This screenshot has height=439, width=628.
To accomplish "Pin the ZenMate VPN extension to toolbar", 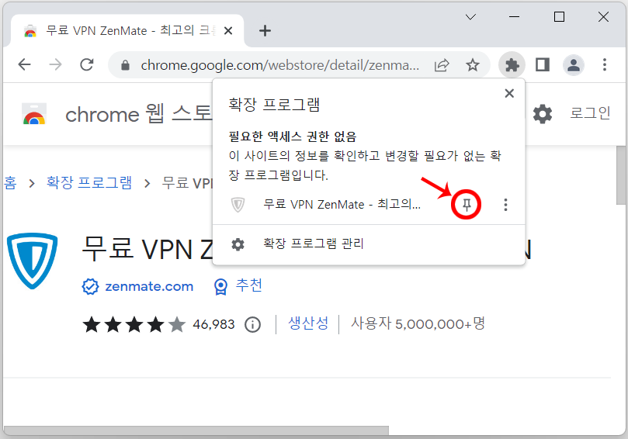I will [467, 205].
